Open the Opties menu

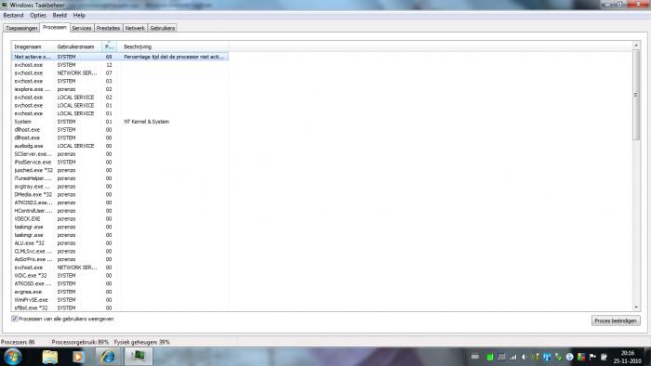click(38, 16)
